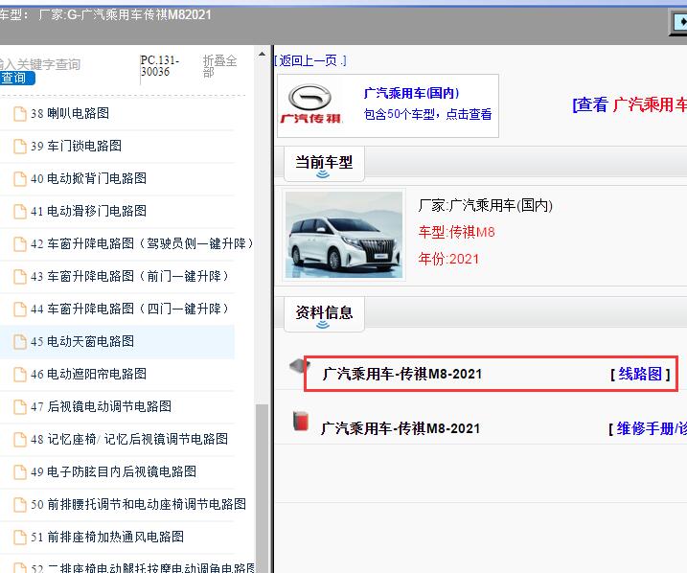Viewport: 687px width, 573px height.
Task: Click the document icon beside item 49
Action: (x=20, y=472)
